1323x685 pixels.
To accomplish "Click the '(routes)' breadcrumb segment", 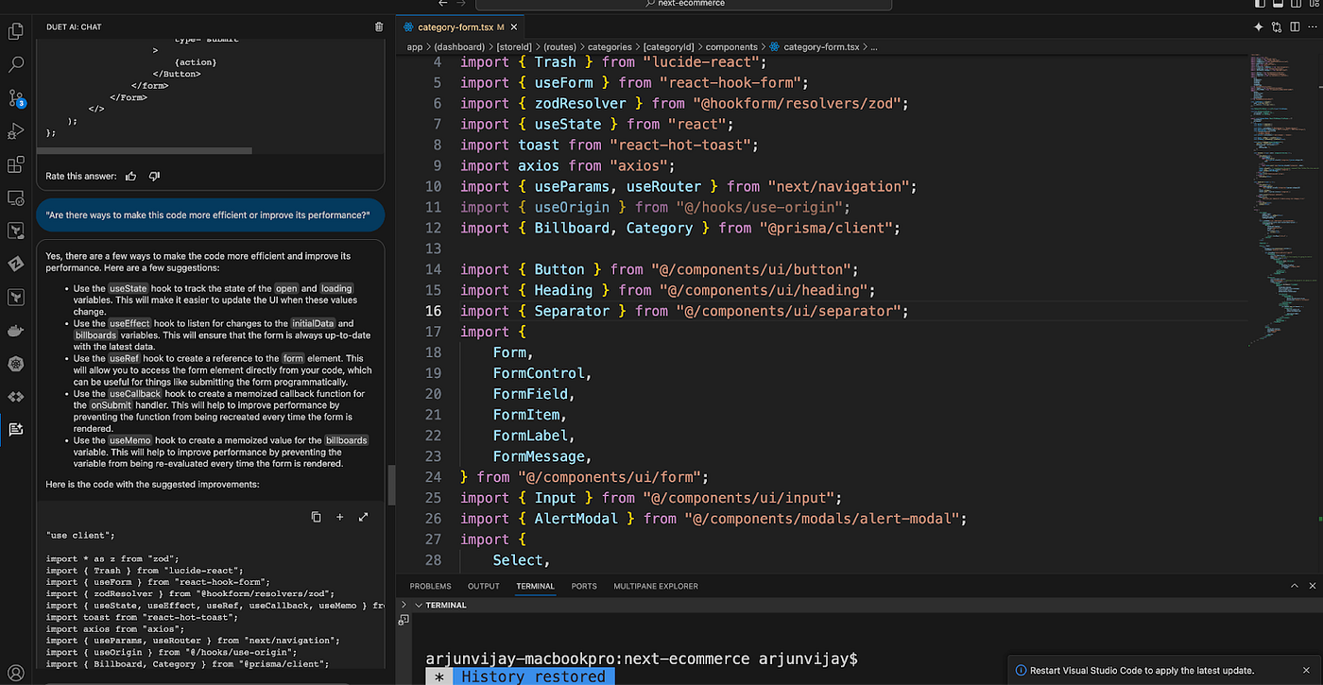I will point(559,47).
